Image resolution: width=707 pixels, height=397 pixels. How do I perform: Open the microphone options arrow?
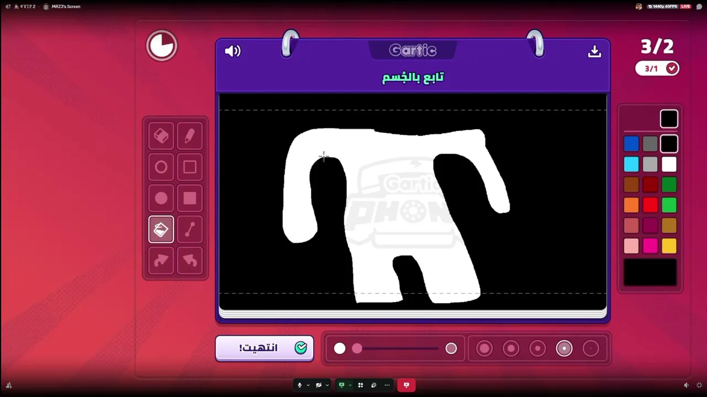pyautogui.click(x=308, y=385)
